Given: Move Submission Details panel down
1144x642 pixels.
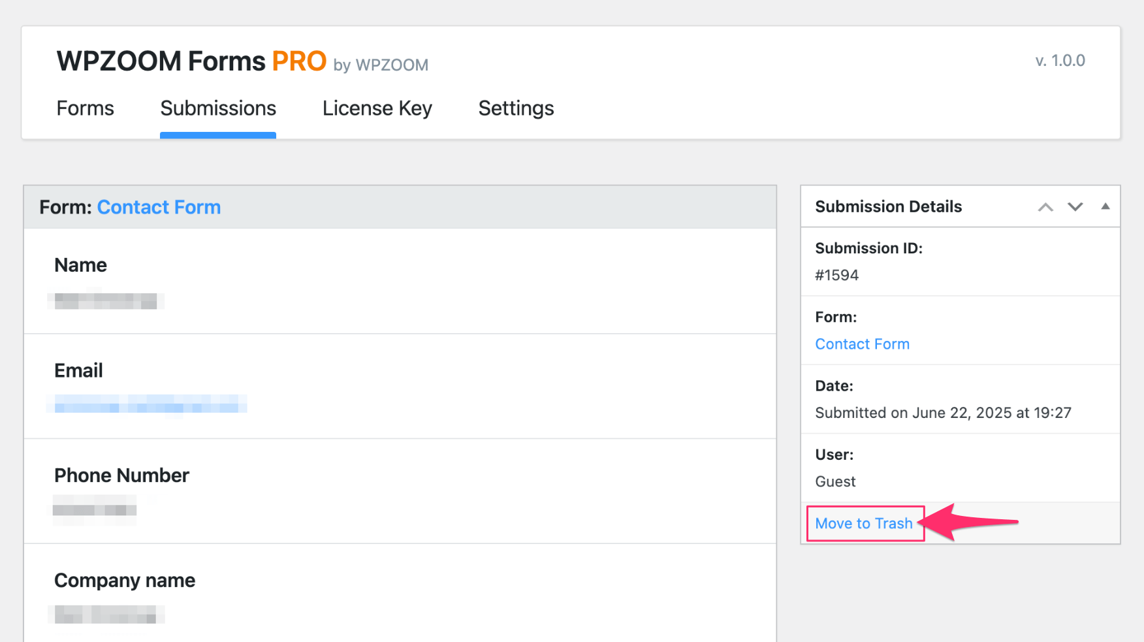Looking at the screenshot, I should pos(1075,207).
